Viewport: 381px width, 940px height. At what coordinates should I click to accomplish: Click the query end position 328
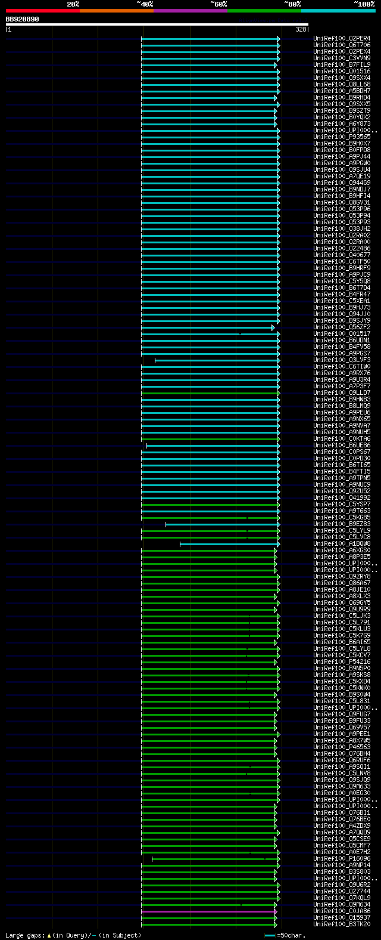tap(301, 29)
